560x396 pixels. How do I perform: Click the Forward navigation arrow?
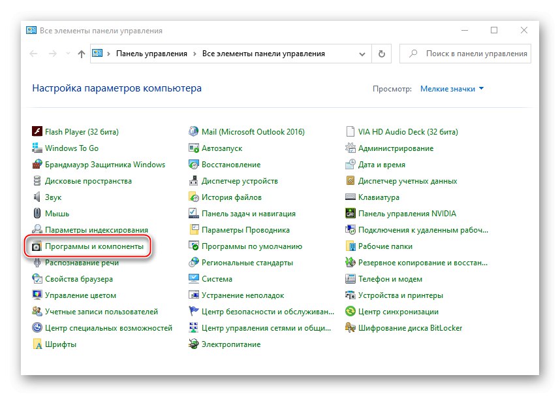coord(52,54)
